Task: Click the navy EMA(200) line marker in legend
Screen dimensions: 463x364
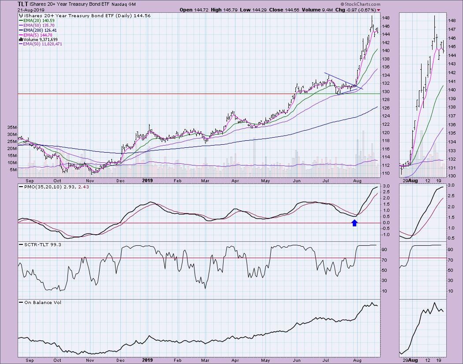Action: click(21, 30)
